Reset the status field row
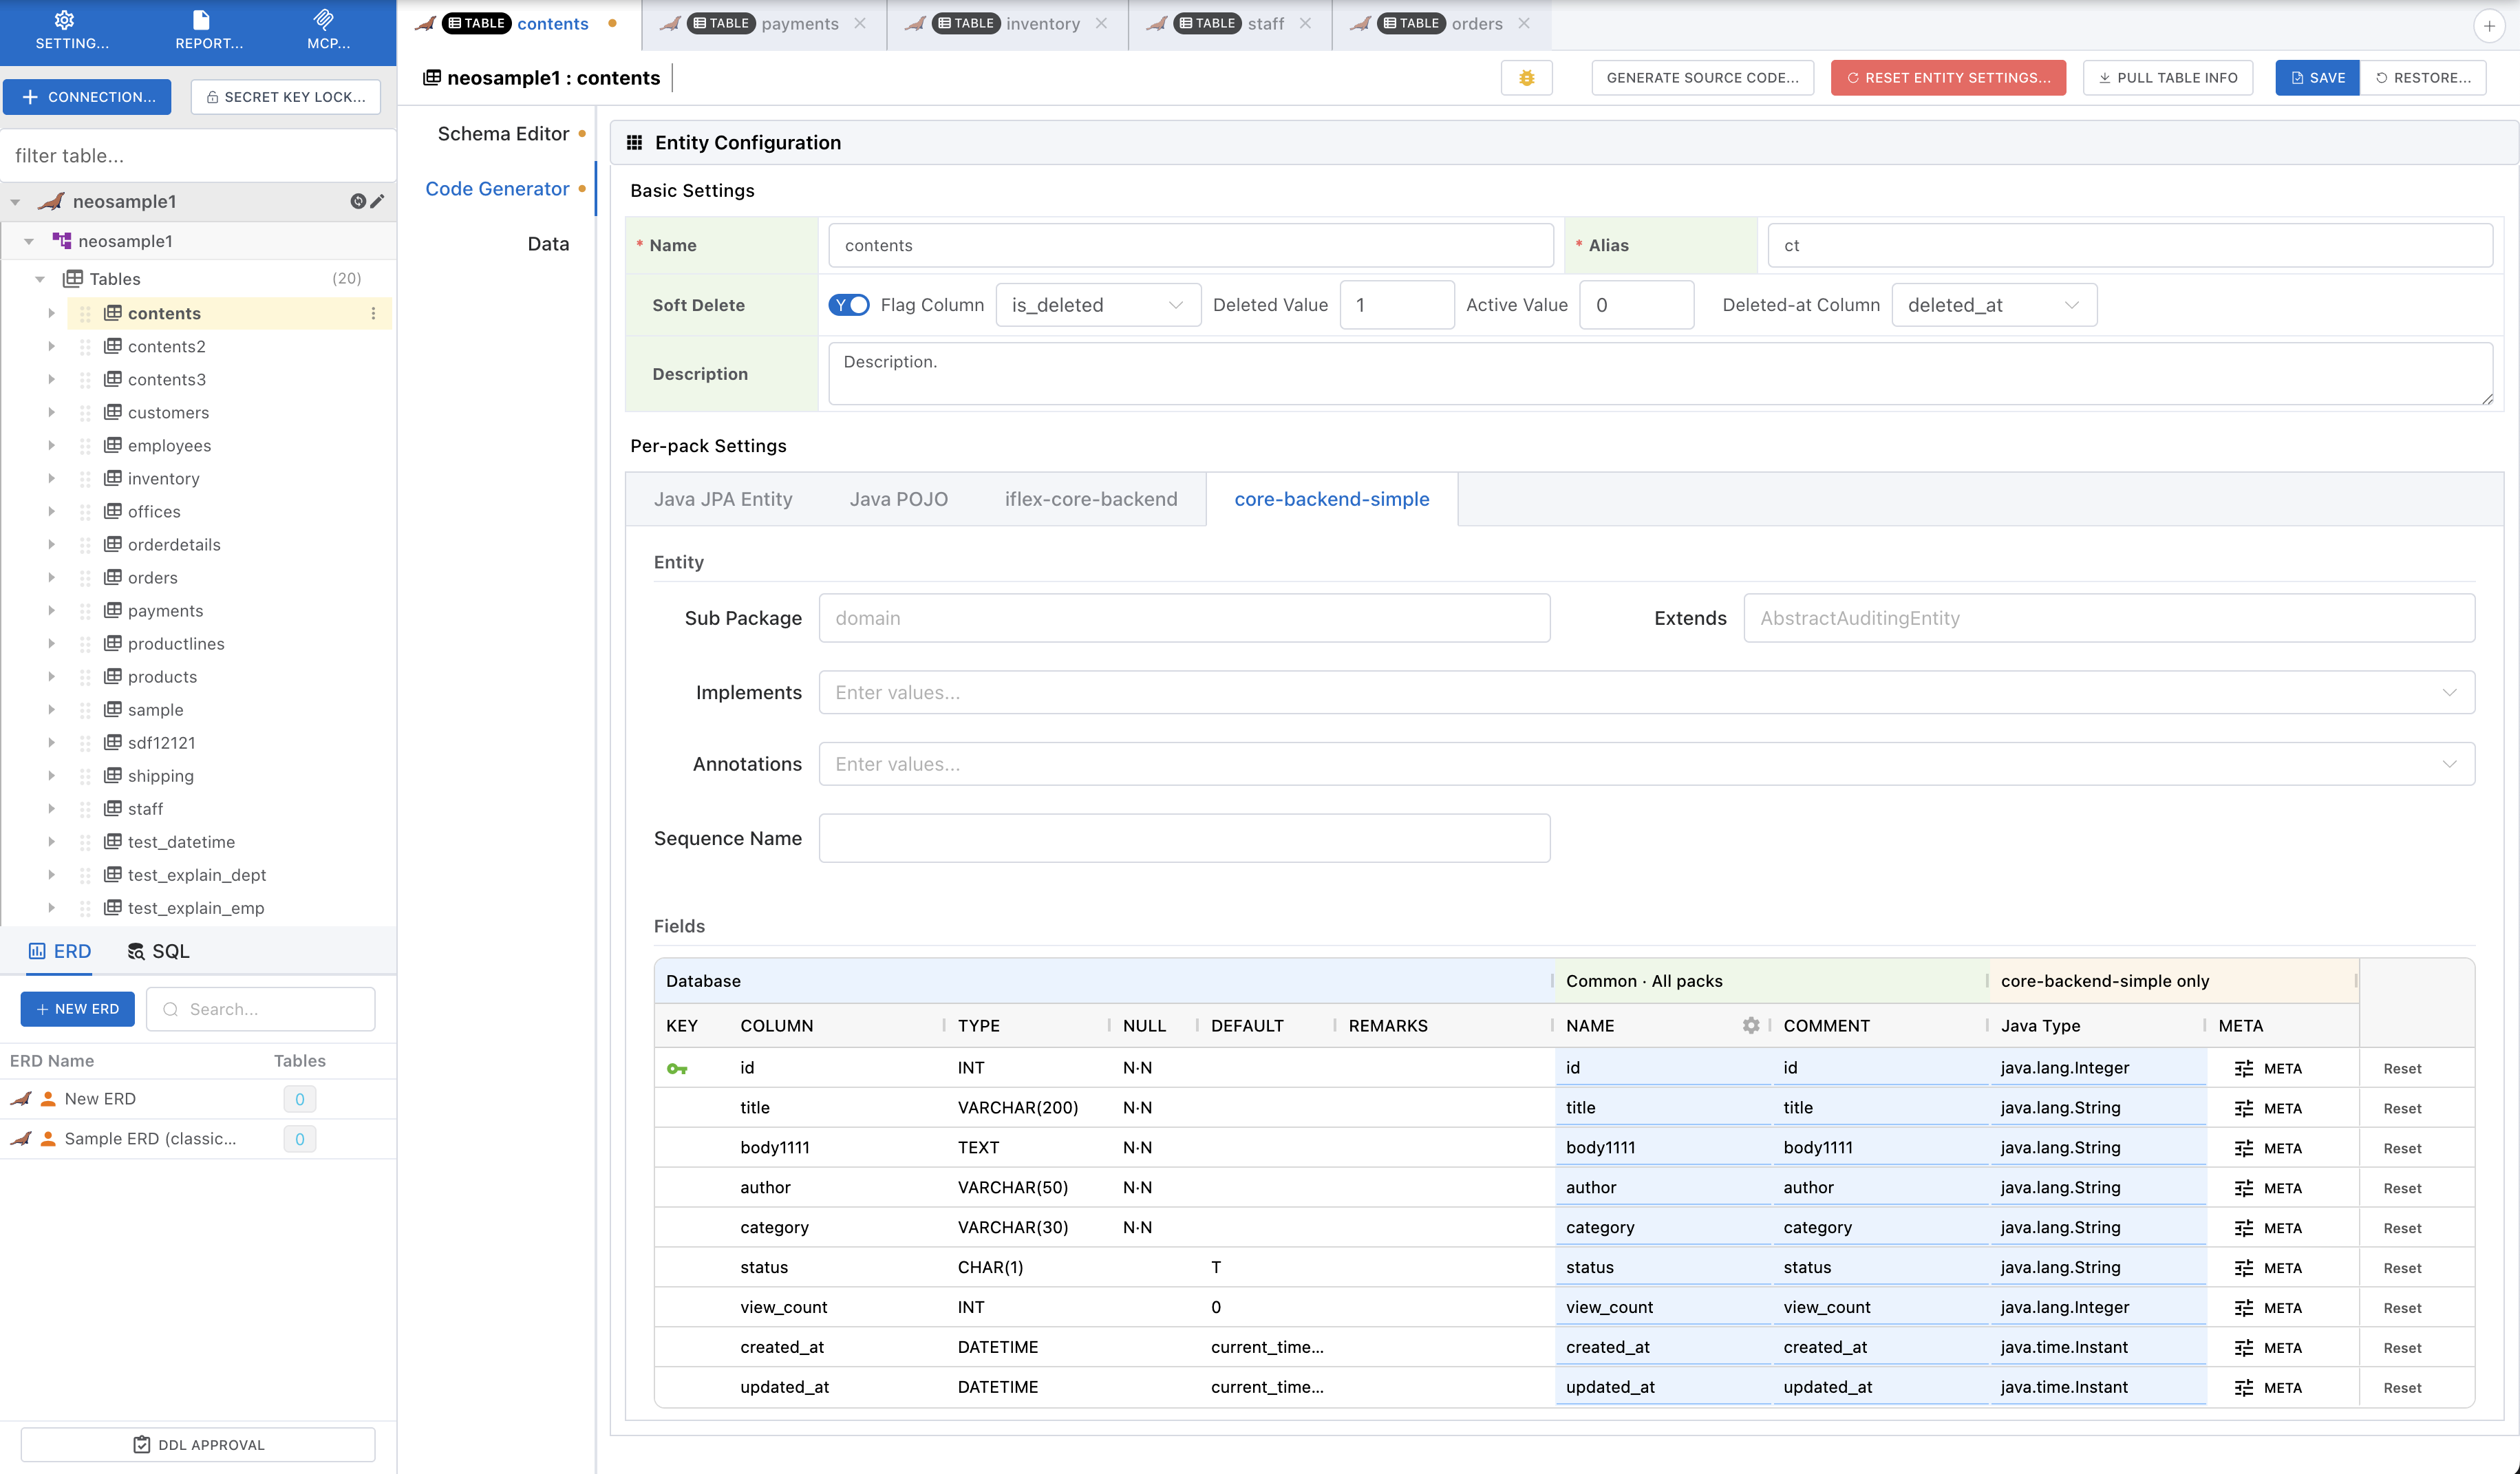 click(2402, 1268)
